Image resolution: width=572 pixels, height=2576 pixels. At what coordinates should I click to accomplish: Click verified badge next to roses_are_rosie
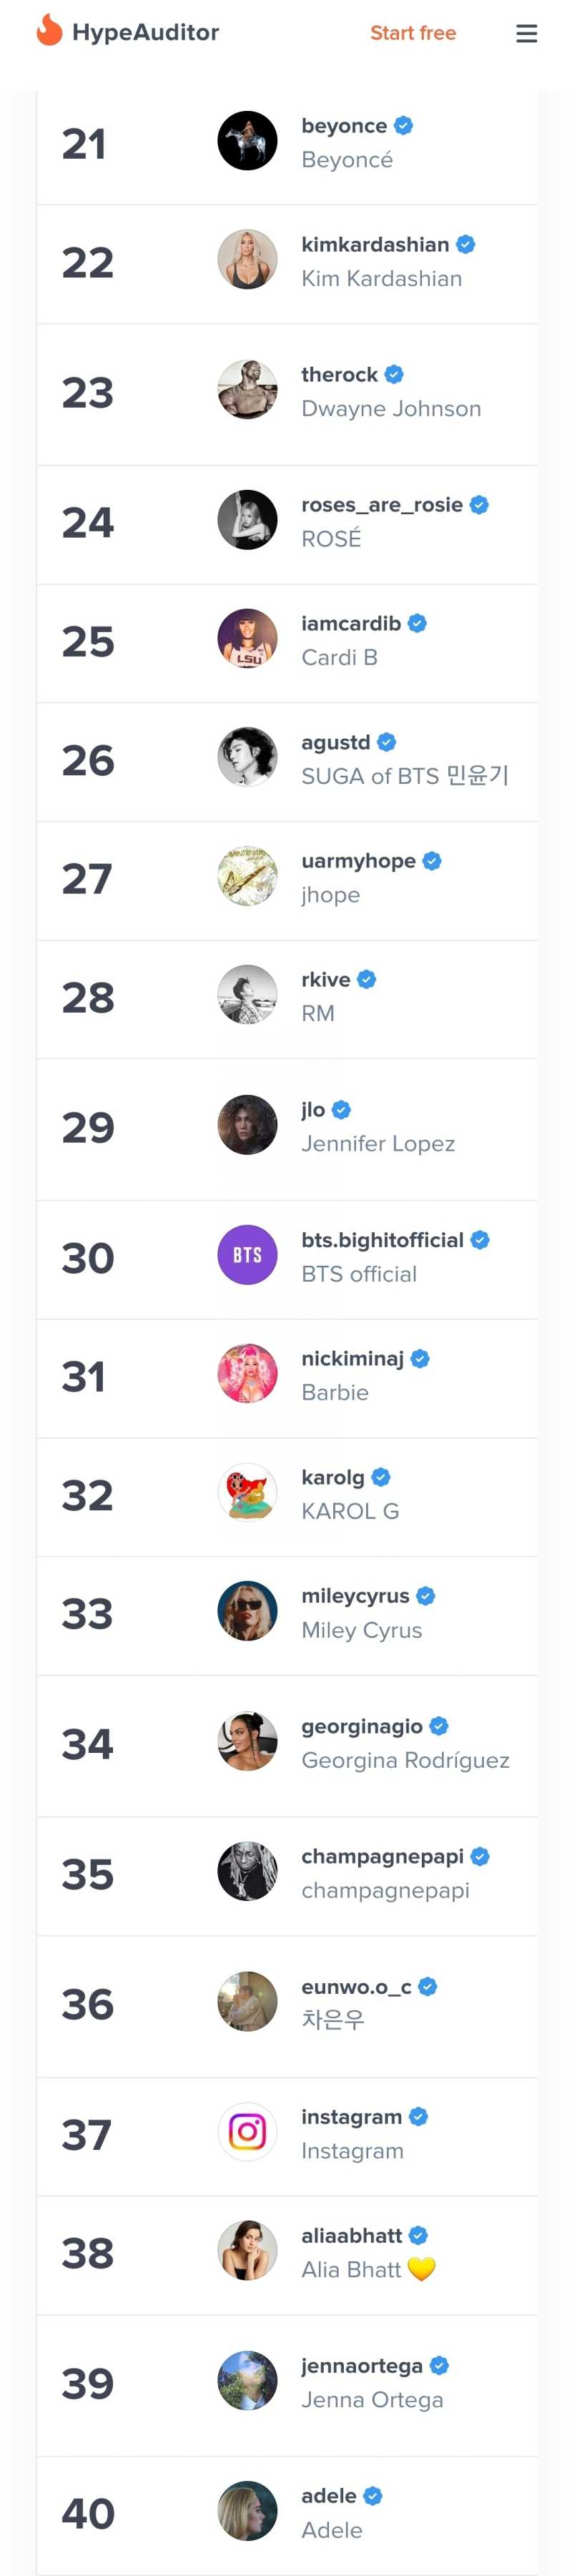[x=479, y=505]
